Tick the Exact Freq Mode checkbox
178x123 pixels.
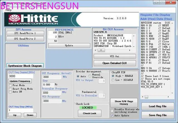click(10, 89)
